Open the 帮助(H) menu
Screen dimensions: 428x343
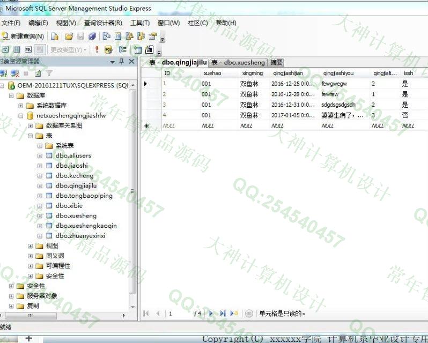point(226,23)
